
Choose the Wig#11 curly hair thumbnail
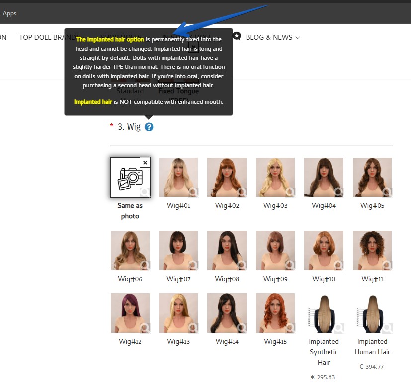[372, 251]
